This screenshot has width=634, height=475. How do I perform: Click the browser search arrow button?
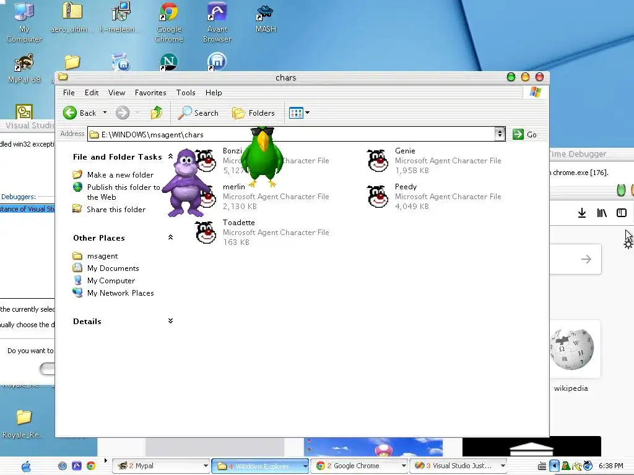coord(586,259)
